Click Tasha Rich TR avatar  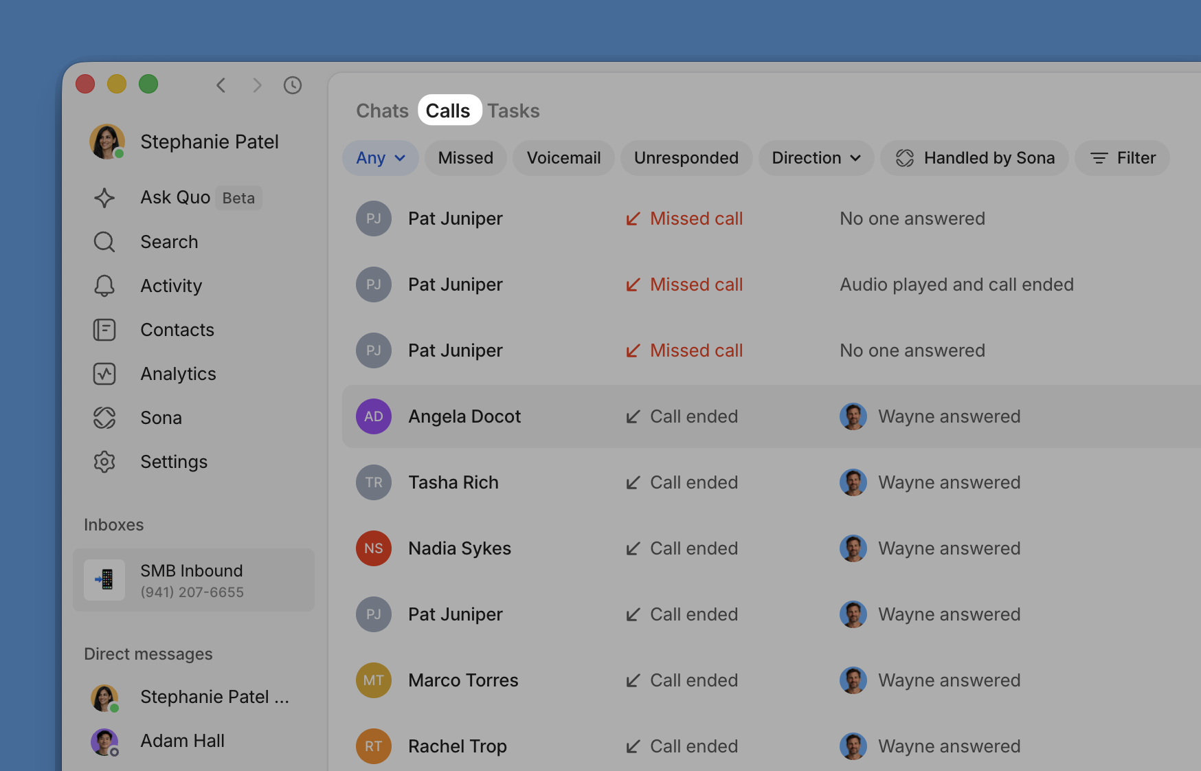374,482
